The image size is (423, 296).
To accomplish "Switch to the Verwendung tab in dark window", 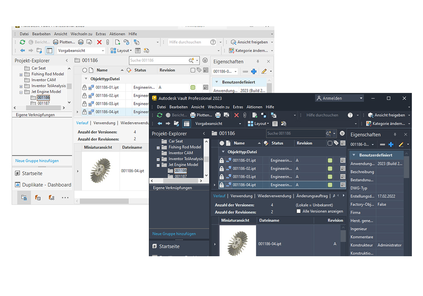I will (242, 196).
